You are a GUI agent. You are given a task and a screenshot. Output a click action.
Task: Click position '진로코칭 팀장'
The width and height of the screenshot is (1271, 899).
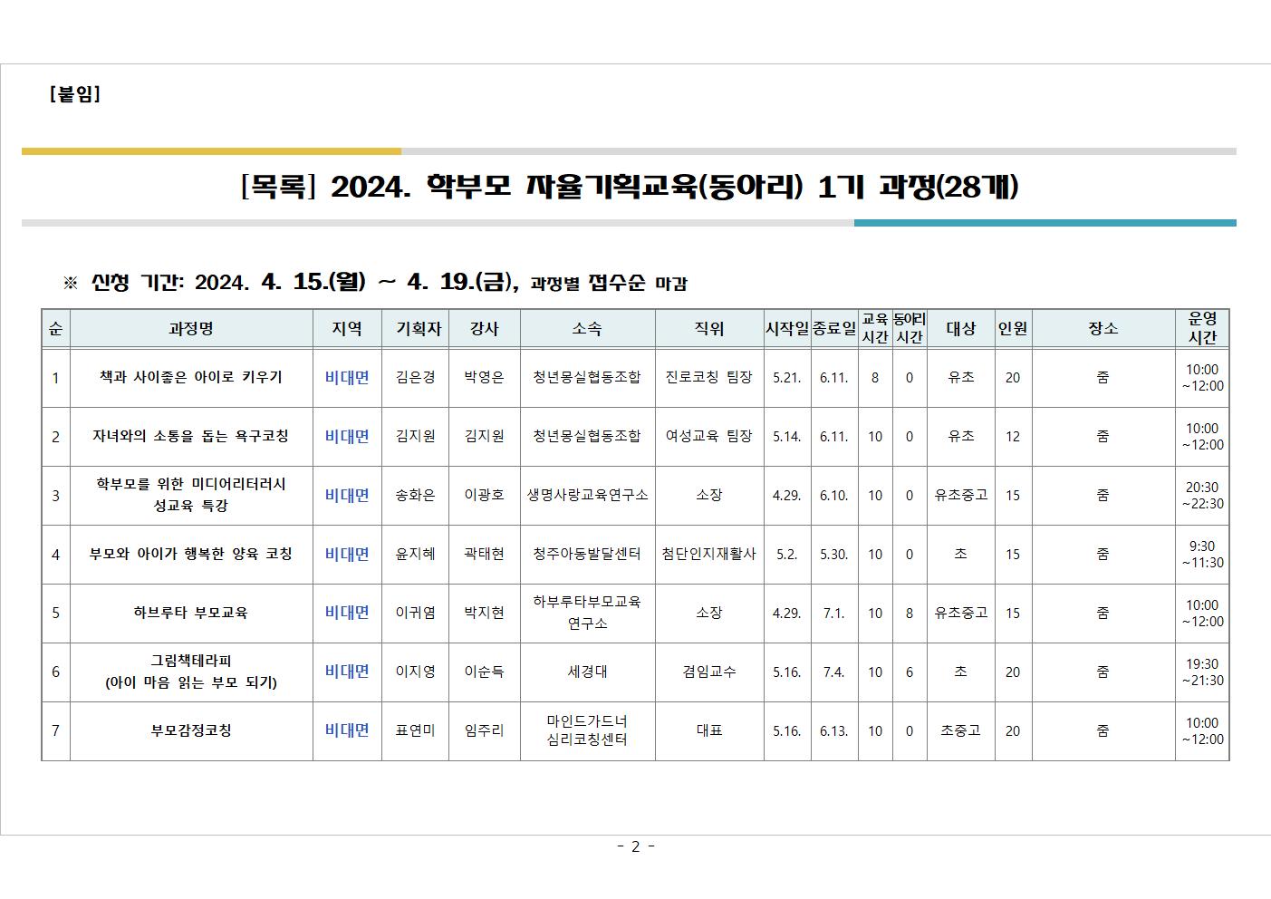(x=709, y=377)
